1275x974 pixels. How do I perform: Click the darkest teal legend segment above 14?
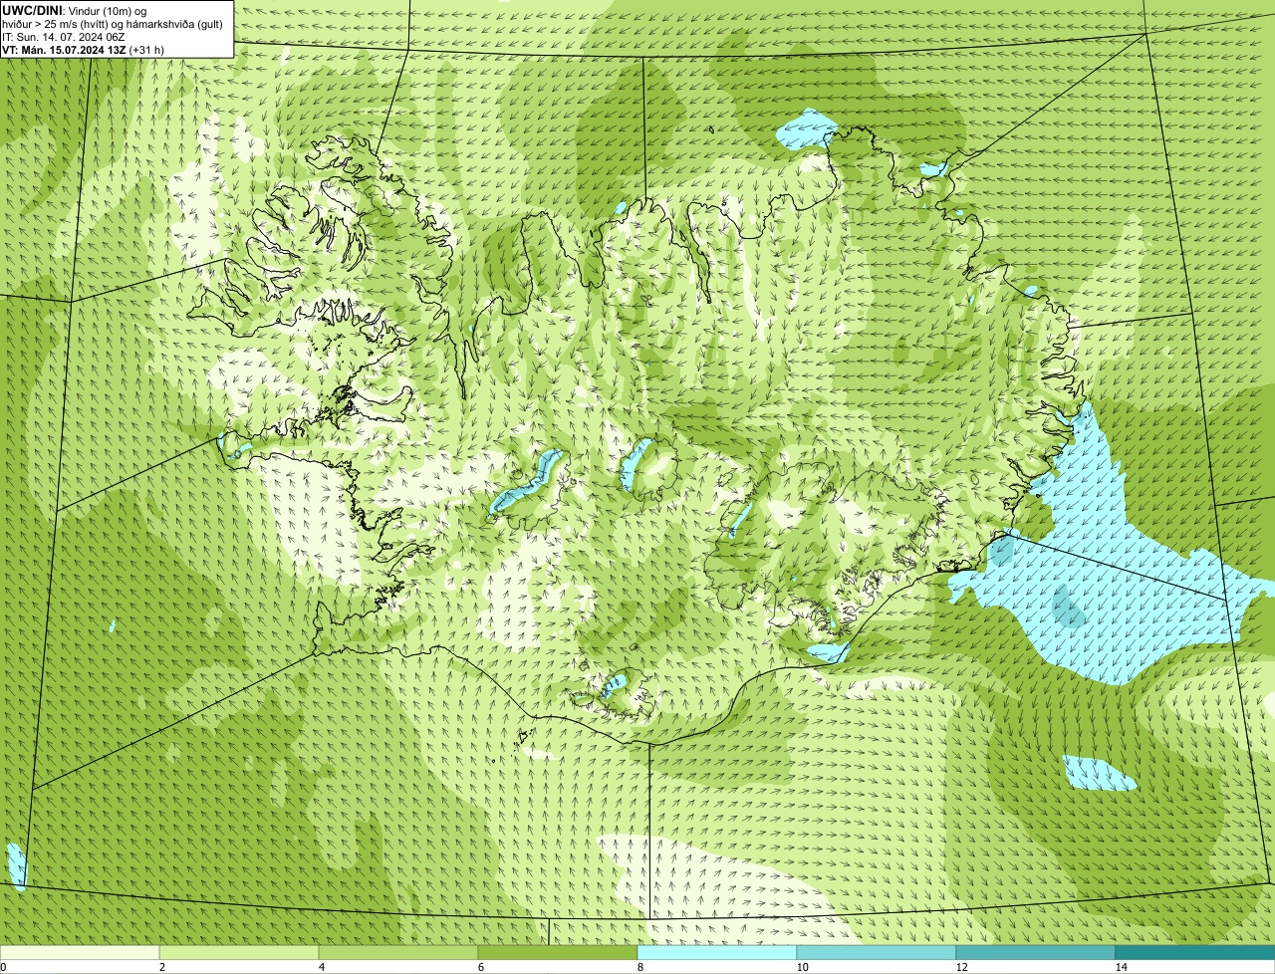click(1195, 952)
